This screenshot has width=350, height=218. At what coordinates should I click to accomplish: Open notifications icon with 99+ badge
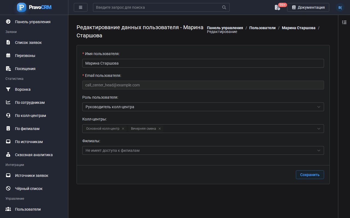point(278,7)
